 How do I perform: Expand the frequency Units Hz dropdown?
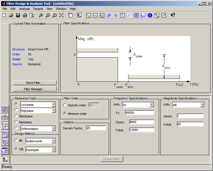[x=152, y=105]
